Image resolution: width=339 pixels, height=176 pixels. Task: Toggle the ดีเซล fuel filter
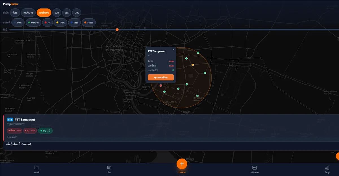coord(15,13)
